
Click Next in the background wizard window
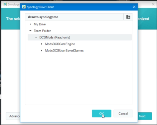145,116
